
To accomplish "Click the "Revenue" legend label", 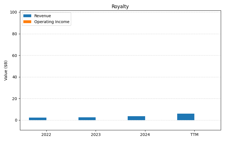I will coord(42,16).
